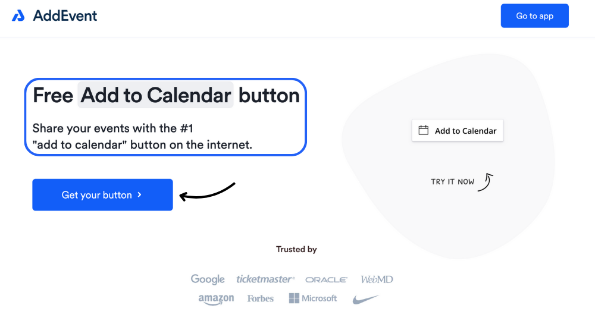Screen dimensions: 595x327
Task: Click the chevron on Get your button
Action: coord(139,194)
